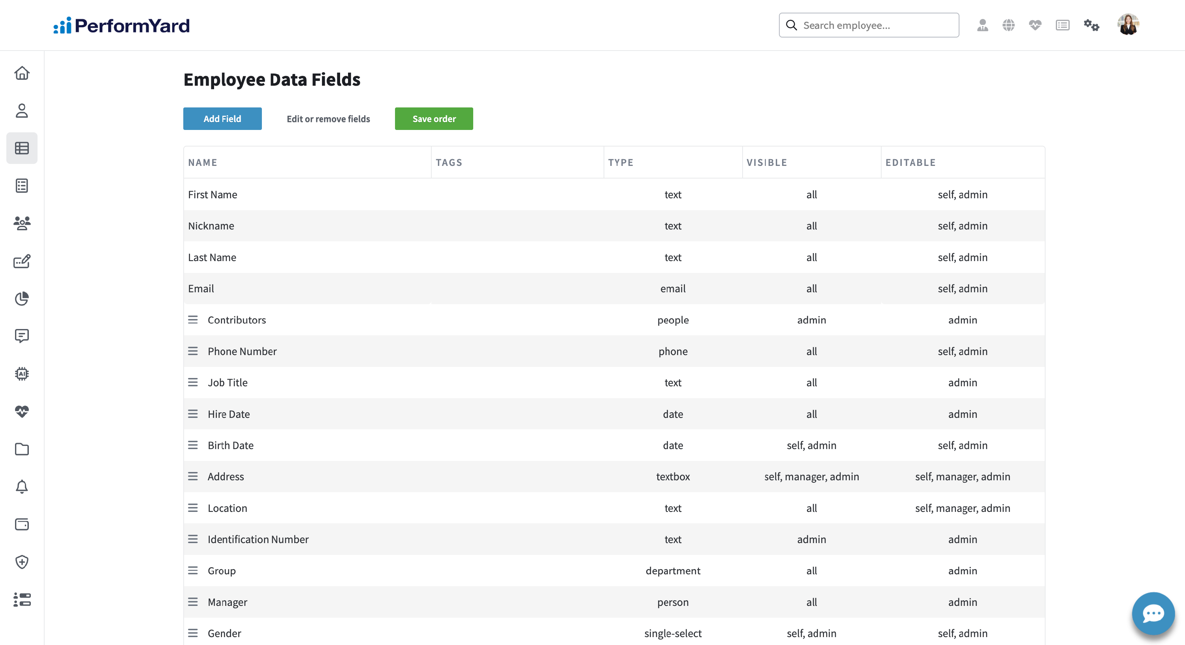Viewport: 1185px width, 645px height.
Task: Grab the drag handle for Birth Date row
Action: pos(193,445)
